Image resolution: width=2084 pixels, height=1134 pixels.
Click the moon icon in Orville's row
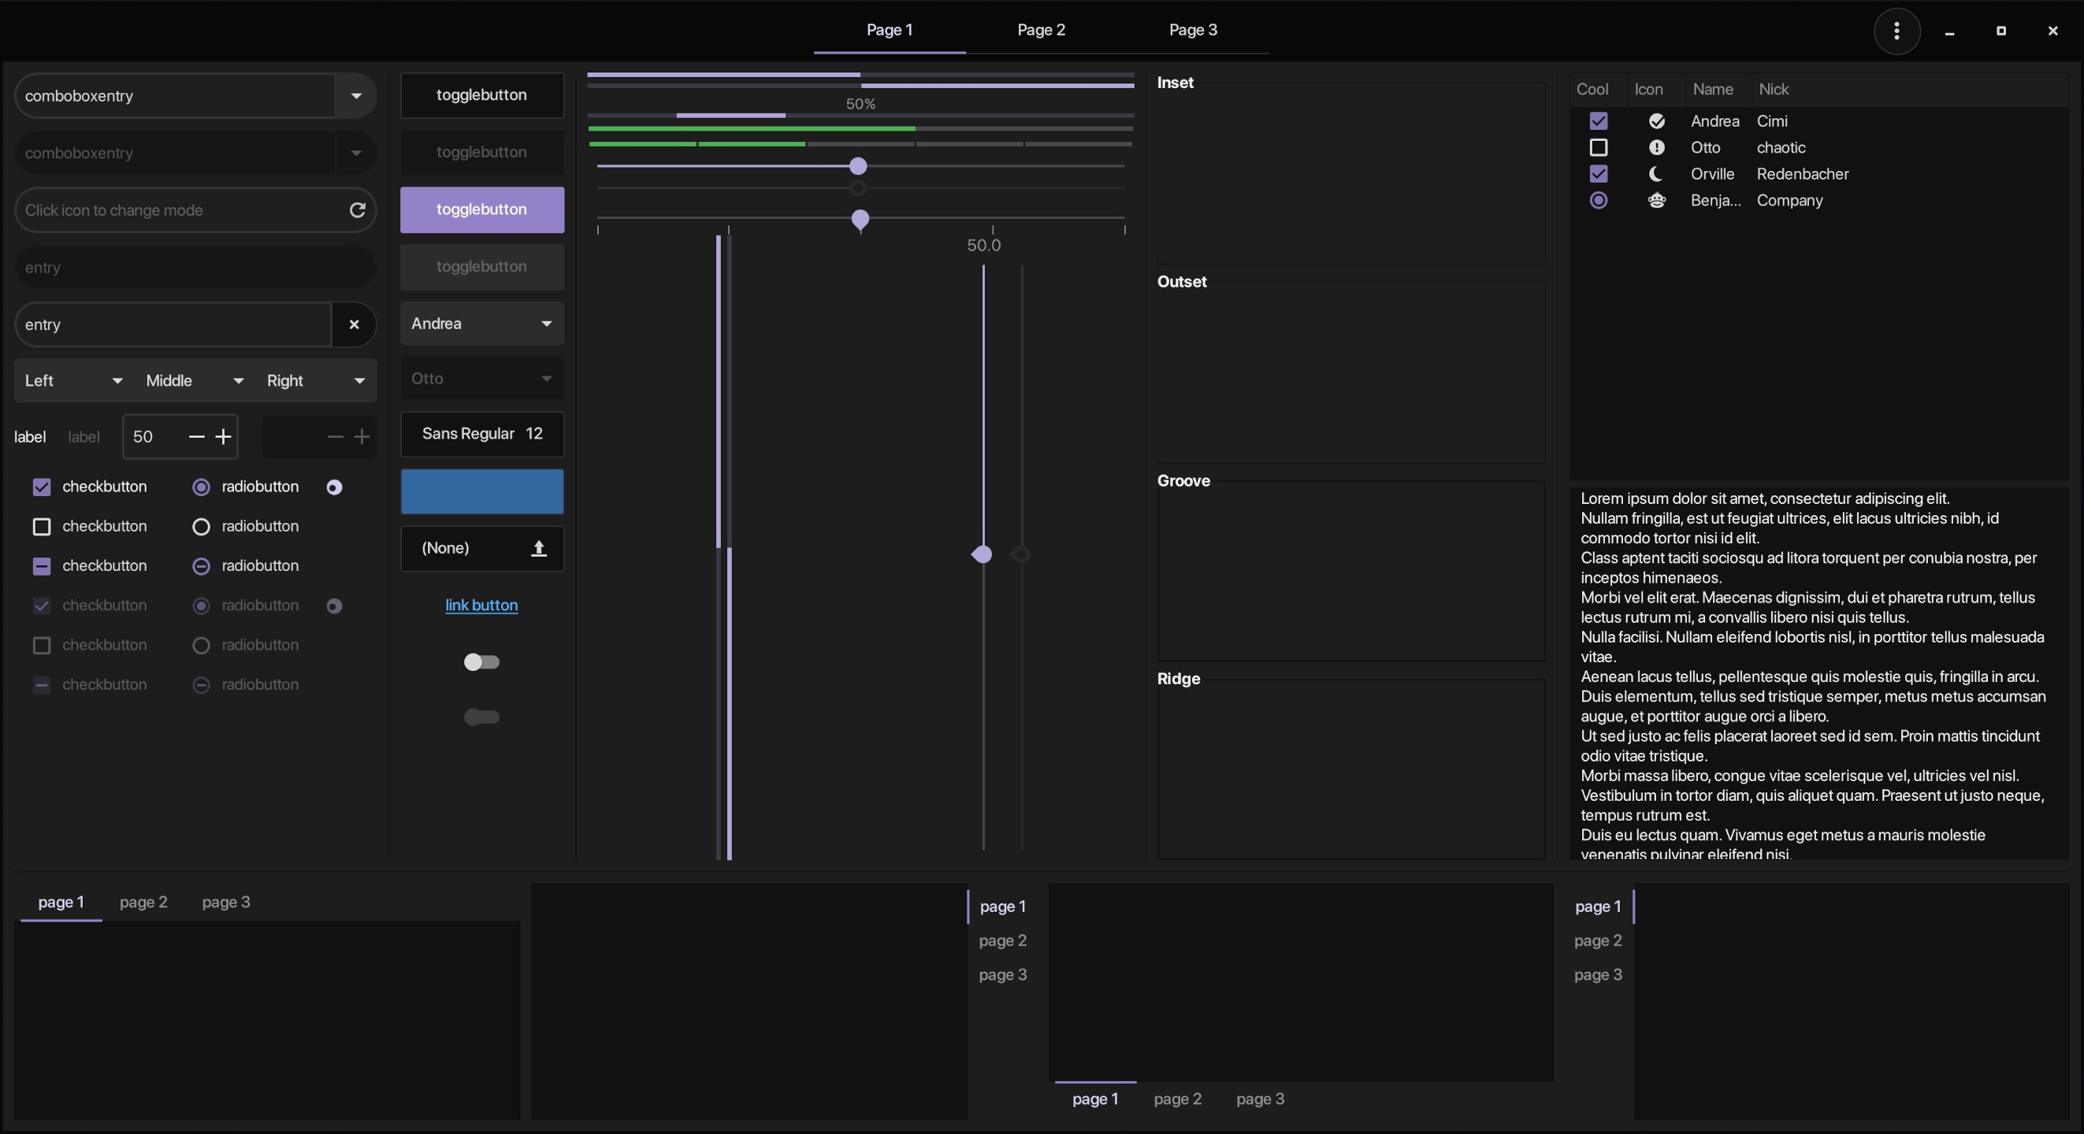click(1656, 174)
